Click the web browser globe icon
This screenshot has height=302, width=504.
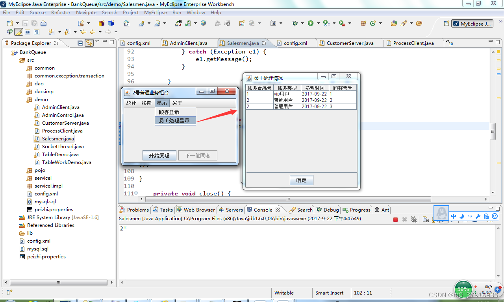click(x=203, y=23)
